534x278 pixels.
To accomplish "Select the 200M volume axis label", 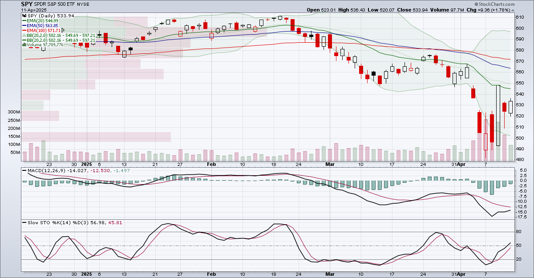I will [x=14, y=128].
